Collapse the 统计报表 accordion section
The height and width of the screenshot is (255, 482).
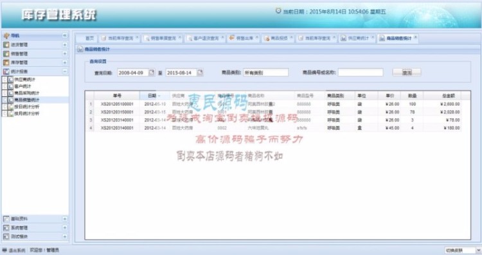tap(64, 71)
